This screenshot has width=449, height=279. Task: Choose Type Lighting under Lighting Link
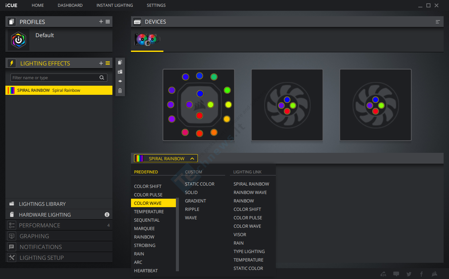249,251
